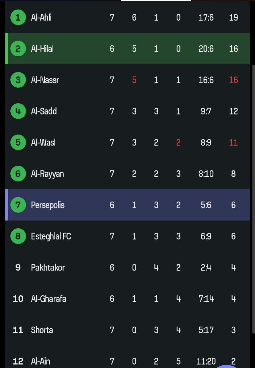Click the green rank 5 badge
The image size is (255, 368).
click(x=18, y=142)
